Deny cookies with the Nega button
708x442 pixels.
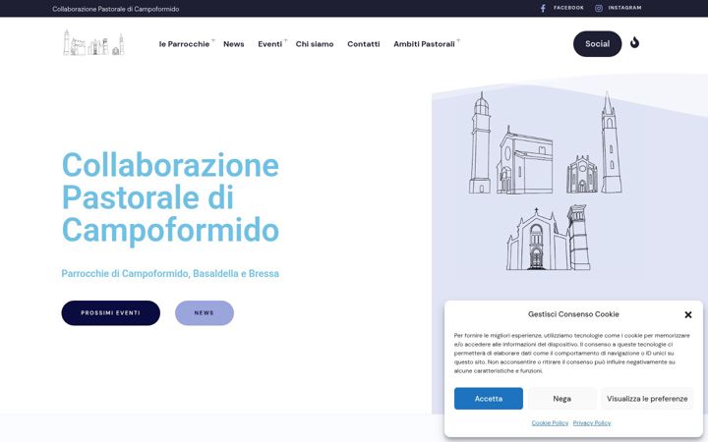point(561,399)
